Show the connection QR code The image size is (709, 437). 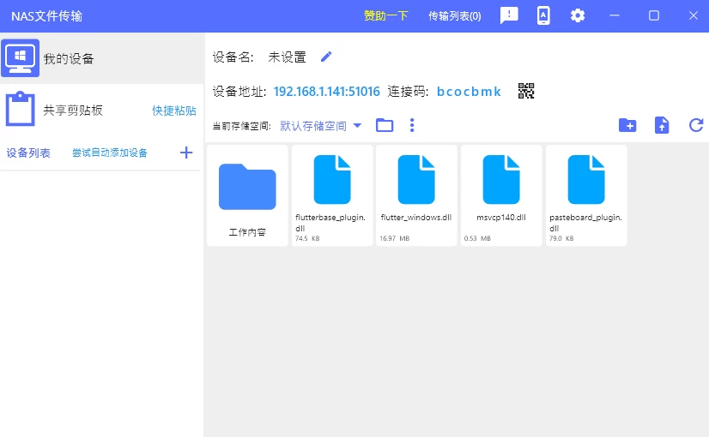pos(526,91)
